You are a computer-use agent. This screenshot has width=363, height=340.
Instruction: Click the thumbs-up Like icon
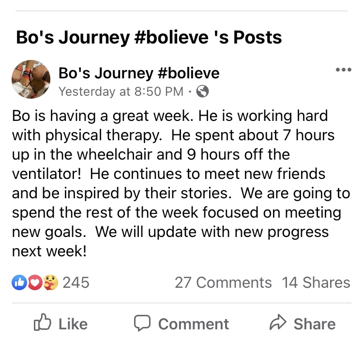click(43, 322)
